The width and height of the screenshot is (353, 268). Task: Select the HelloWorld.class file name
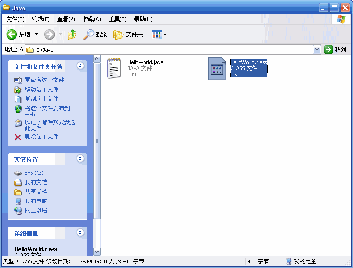point(249,62)
